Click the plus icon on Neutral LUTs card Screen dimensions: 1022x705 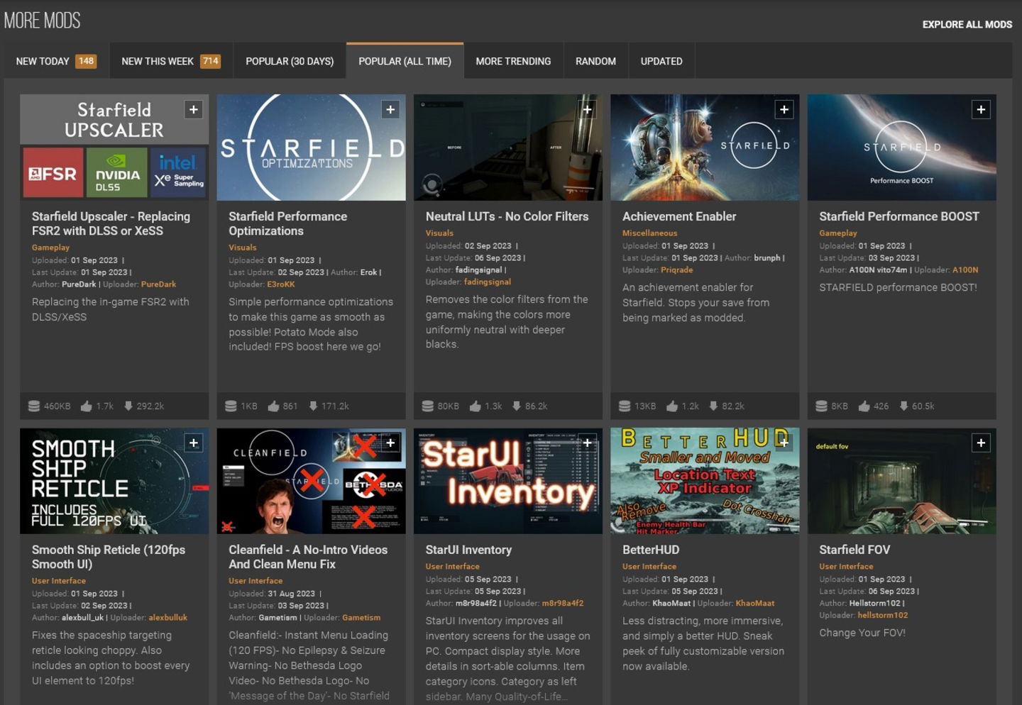[x=588, y=109]
